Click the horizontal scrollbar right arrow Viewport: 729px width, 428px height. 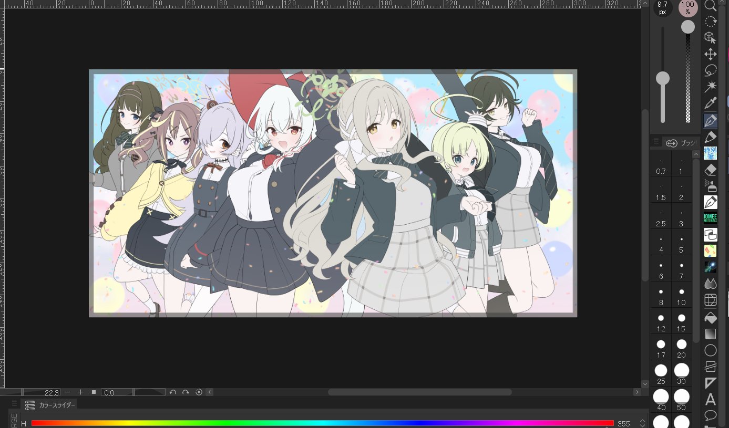[638, 392]
